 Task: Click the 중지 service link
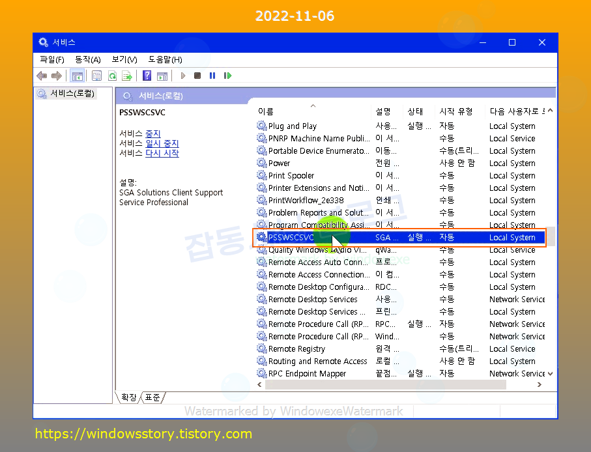click(153, 134)
